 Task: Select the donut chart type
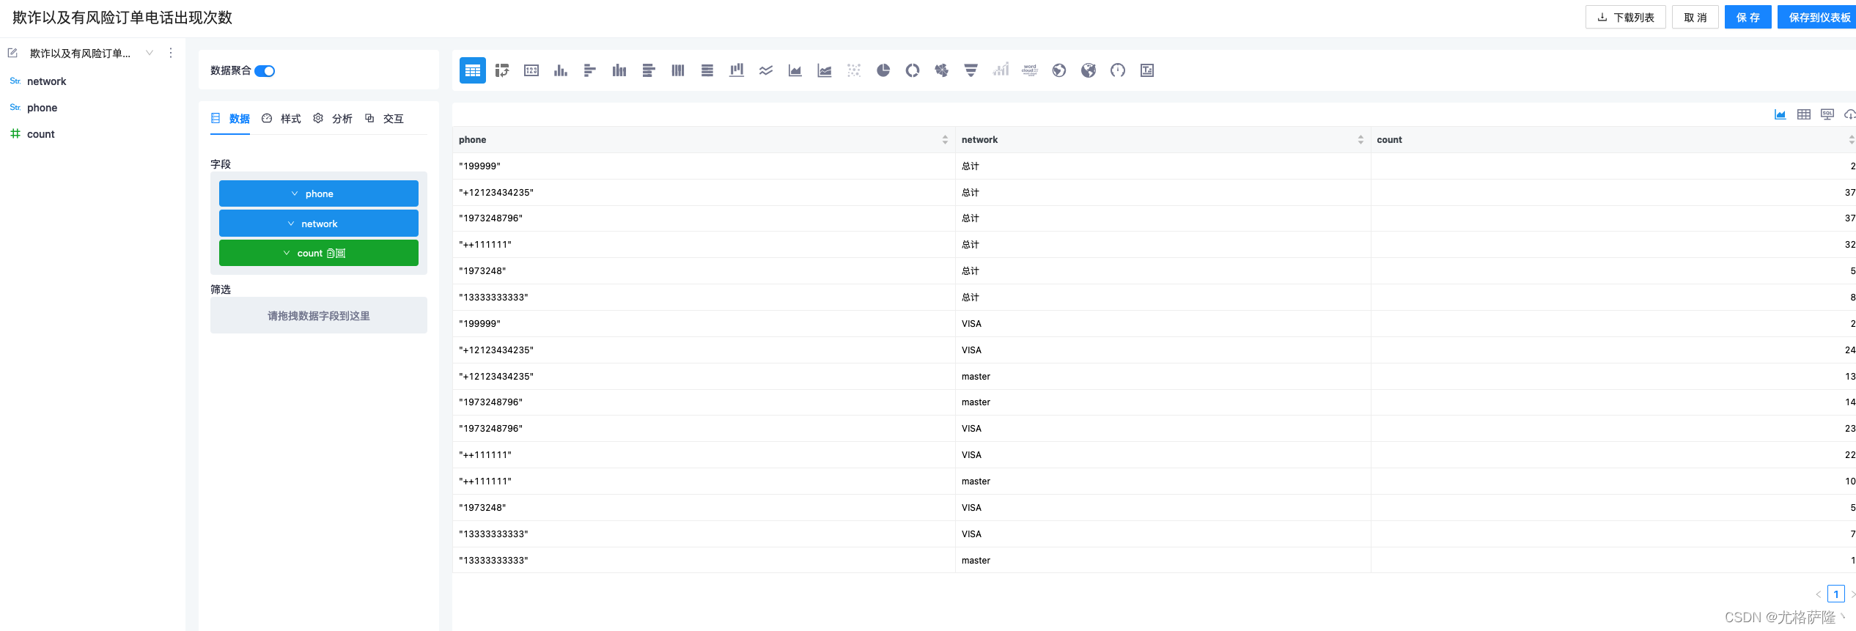click(913, 70)
